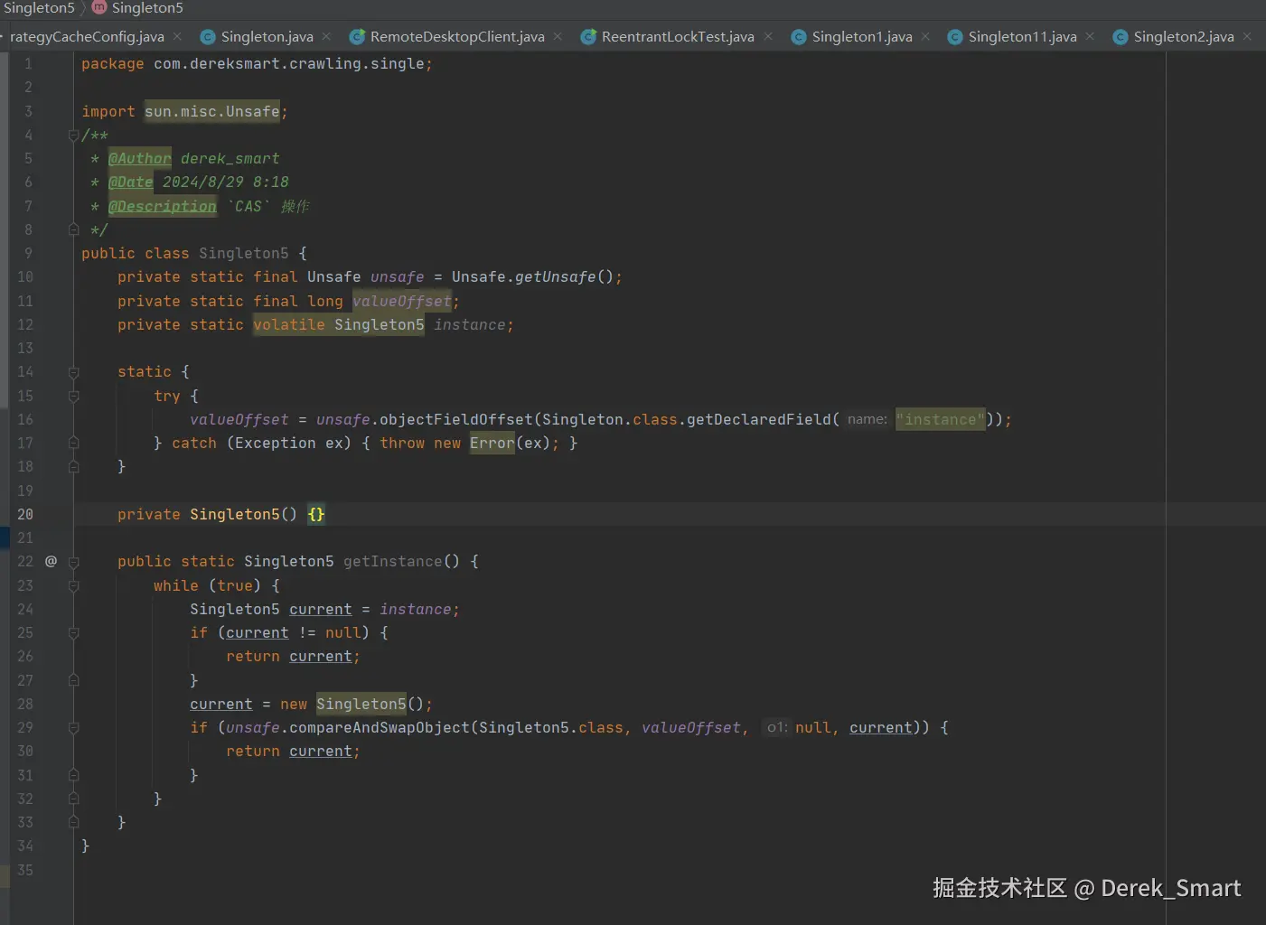Click the fold end marker on line 27
The image size is (1266, 925).
pos(74,680)
